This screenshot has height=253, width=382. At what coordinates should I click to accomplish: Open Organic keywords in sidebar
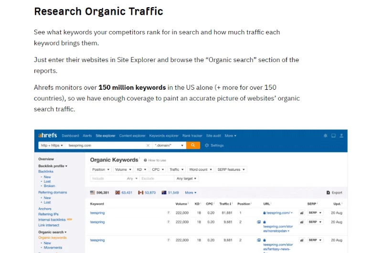coord(52,238)
